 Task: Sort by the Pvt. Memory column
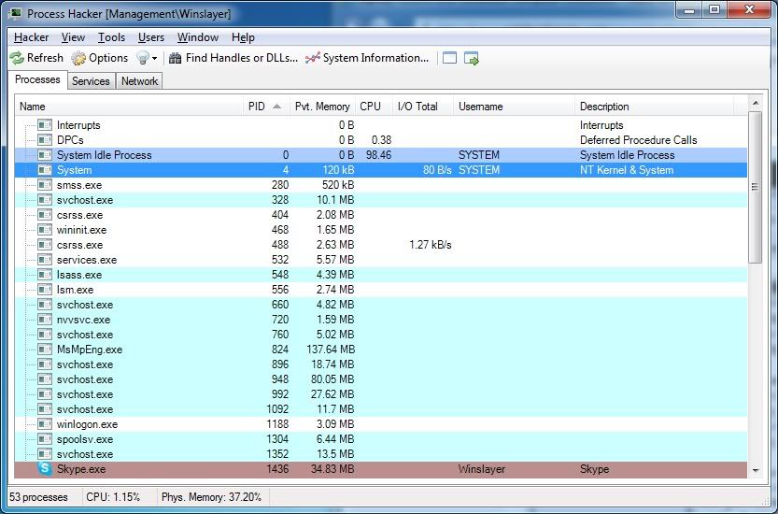click(x=322, y=107)
